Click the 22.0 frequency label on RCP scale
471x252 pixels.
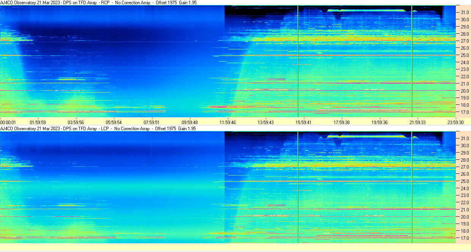pos(465,77)
